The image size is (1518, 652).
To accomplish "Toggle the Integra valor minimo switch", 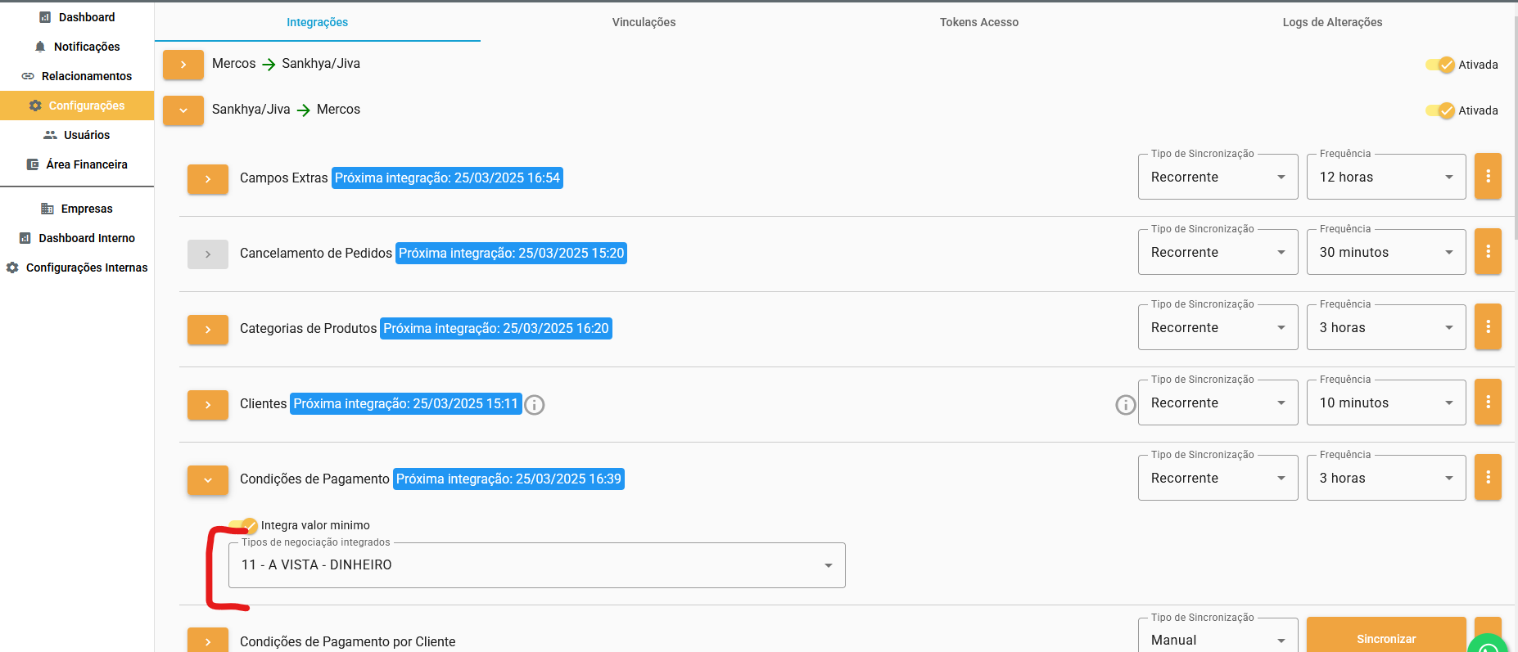I will tap(243, 525).
